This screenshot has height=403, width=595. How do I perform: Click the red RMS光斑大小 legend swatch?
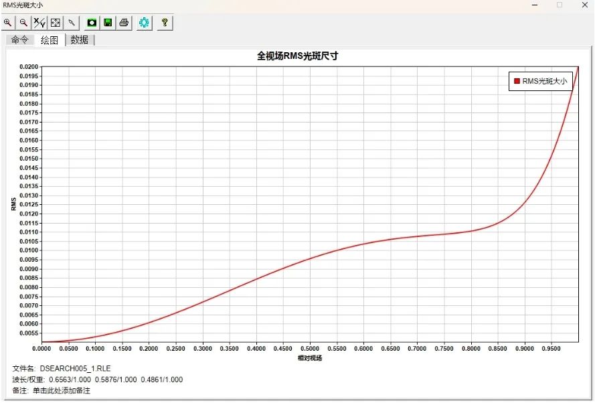(x=517, y=81)
